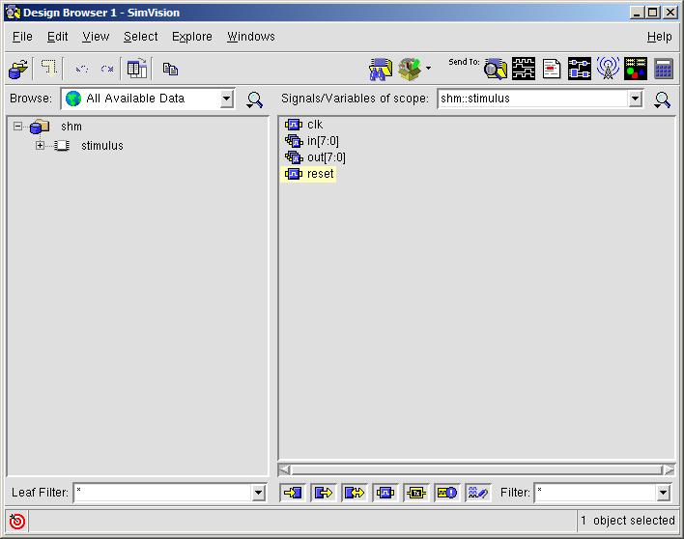Viewport: 684px width, 539px height.
Task: Toggle the show outputs filter button
Action: tap(324, 493)
